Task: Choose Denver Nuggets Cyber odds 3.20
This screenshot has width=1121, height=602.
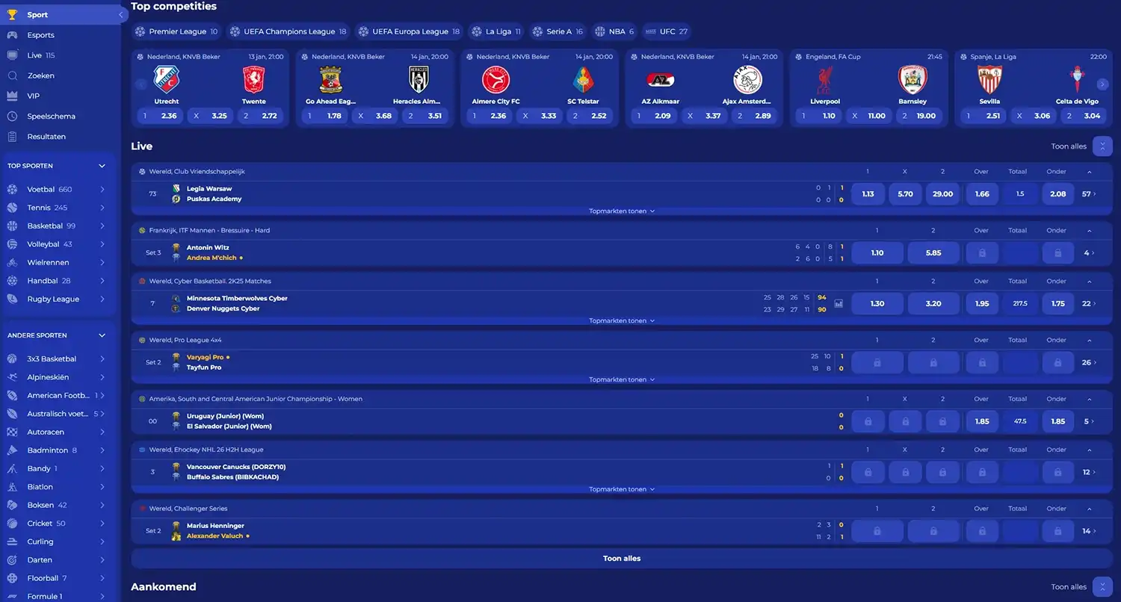Action: [933, 304]
